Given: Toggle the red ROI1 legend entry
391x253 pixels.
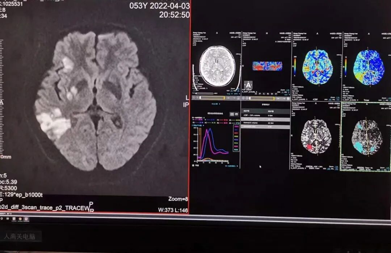Looking at the screenshot, I should coord(236,133).
